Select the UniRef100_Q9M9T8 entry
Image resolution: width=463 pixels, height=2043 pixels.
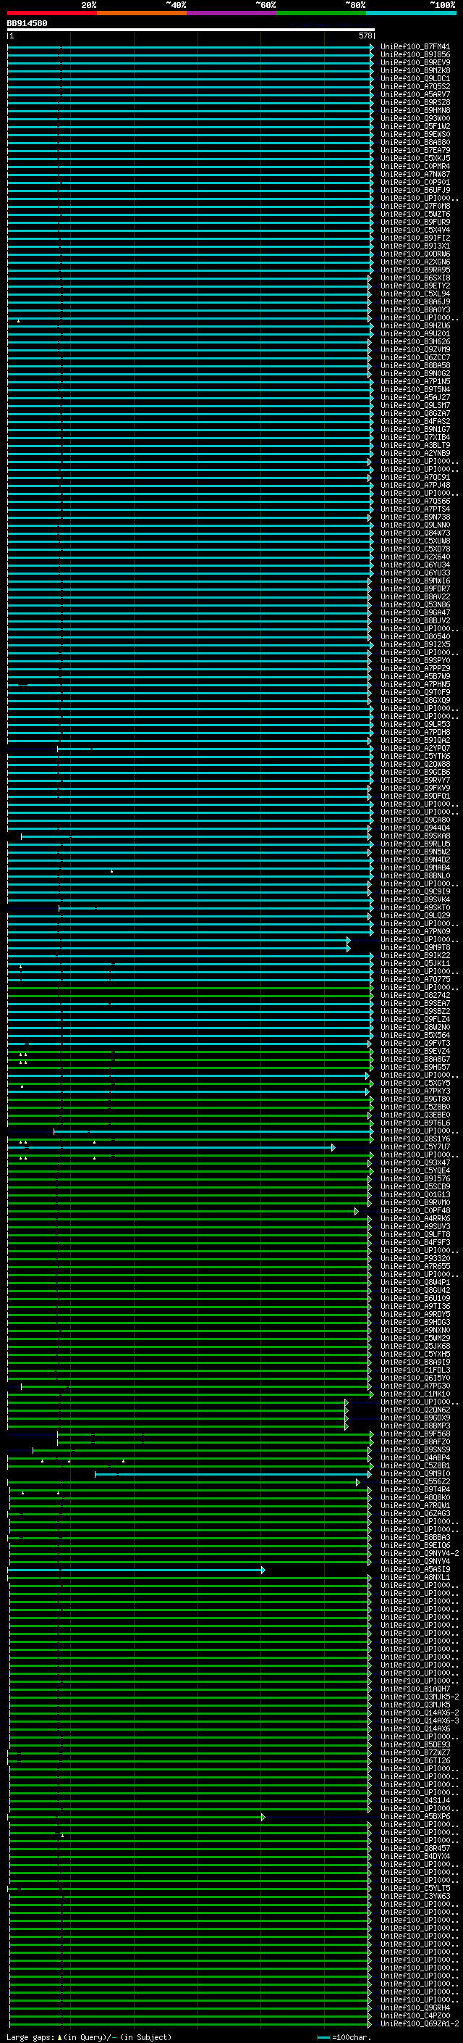point(415,948)
